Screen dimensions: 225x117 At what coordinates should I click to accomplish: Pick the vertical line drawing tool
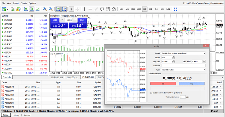point(84,9)
